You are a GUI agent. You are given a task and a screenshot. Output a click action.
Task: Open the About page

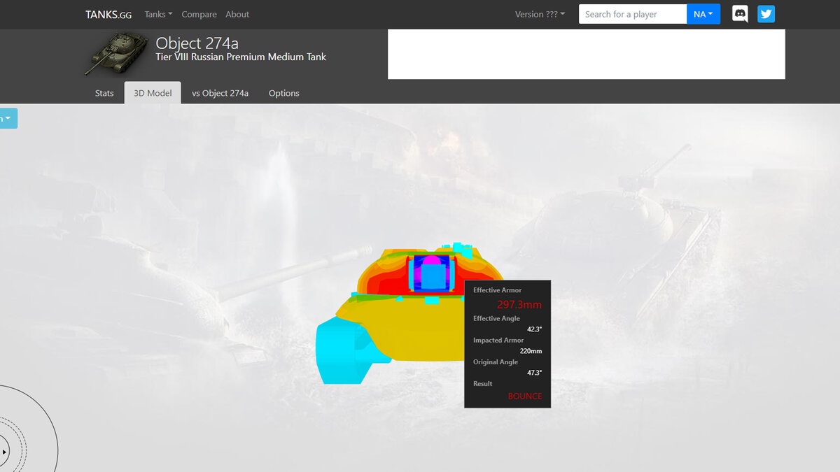point(237,14)
